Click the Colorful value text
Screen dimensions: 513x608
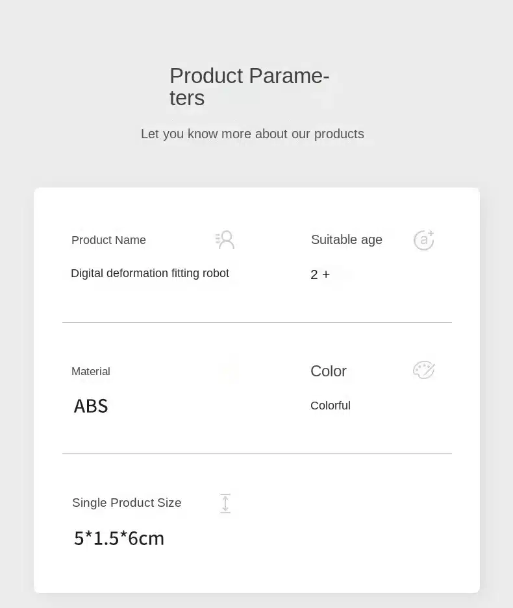pos(331,406)
